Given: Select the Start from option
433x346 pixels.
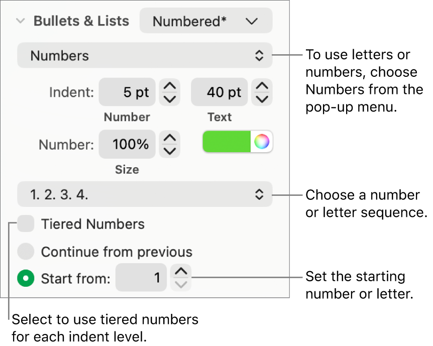Looking at the screenshot, I should (x=26, y=278).
